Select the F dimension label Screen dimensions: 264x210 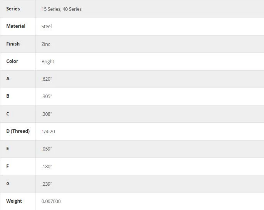8,166
